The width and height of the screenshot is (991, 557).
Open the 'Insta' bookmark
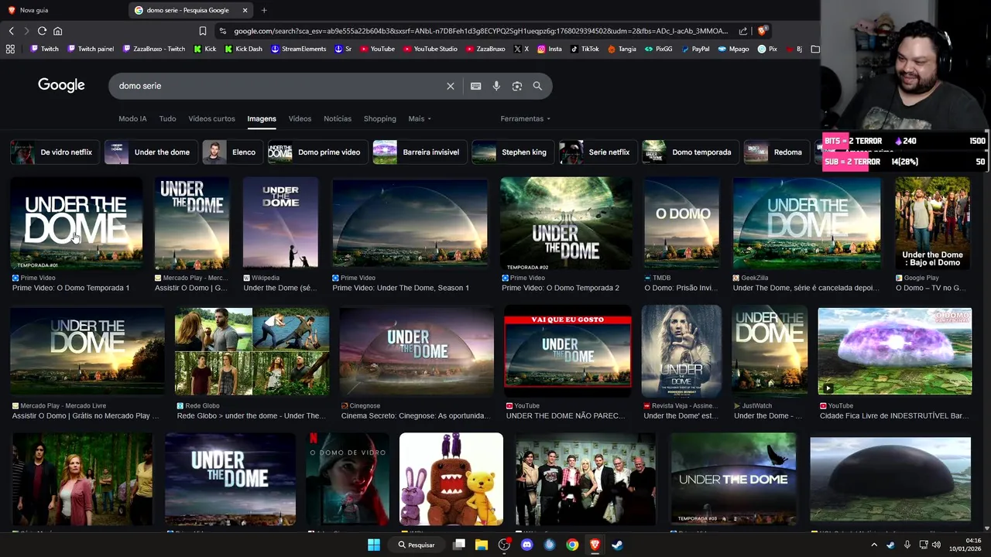[549, 49]
